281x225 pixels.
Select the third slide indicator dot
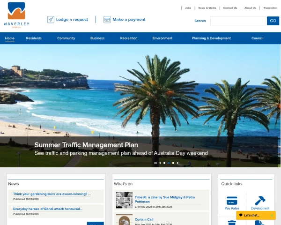pos(173,163)
